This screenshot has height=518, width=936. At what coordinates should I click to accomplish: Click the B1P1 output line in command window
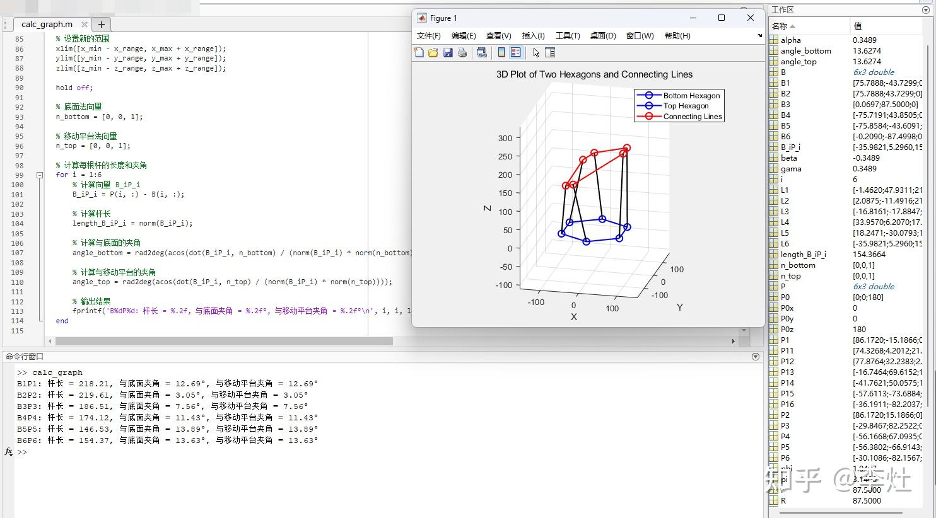tap(168, 383)
